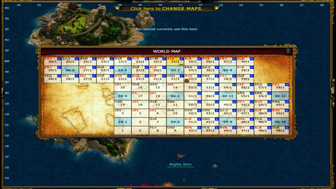This screenshot has height=189, width=336.
Task: Select map 26/2 on the world map
Action: (x=70, y=61)
